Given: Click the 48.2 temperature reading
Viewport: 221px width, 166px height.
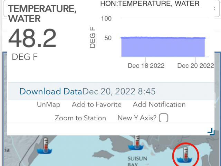Looking at the screenshot, I should pyautogui.click(x=32, y=38).
